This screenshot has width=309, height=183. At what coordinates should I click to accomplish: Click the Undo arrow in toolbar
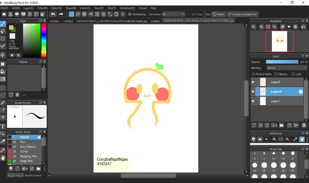[x=53, y=14]
